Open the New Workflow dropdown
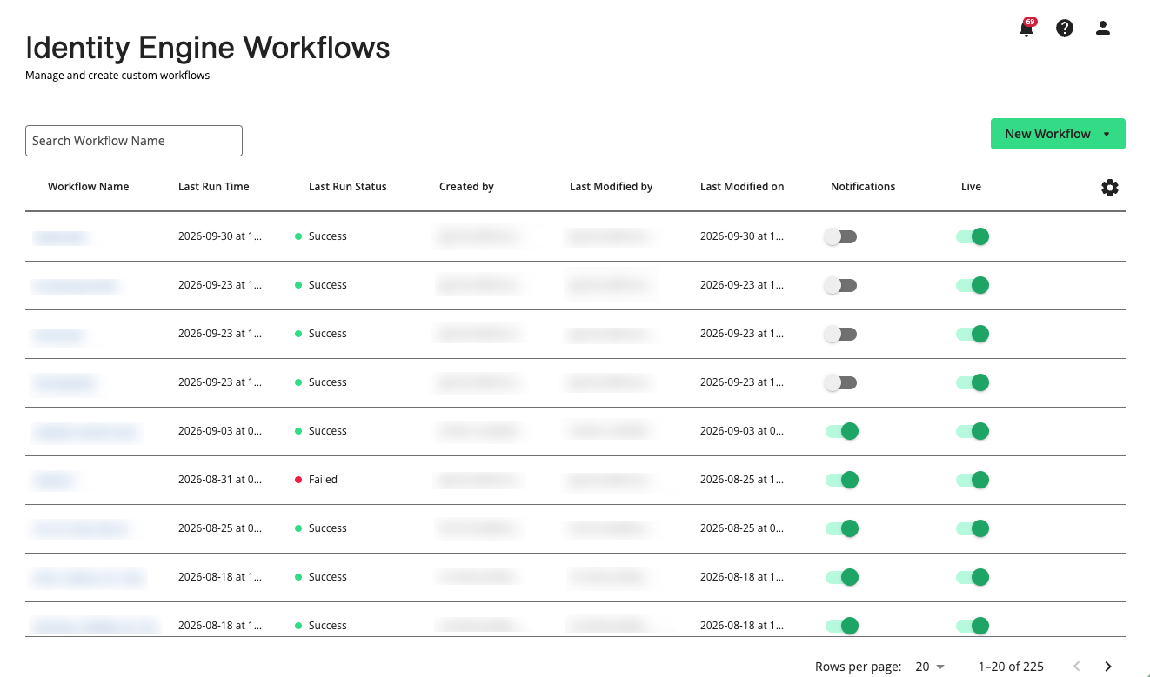The height and width of the screenshot is (677, 1150). [1058, 134]
